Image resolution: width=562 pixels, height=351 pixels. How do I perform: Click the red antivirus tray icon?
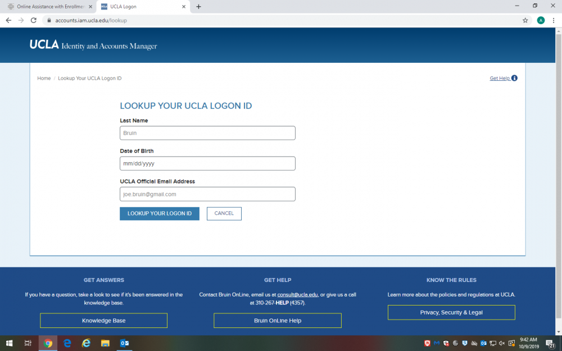coord(427,343)
